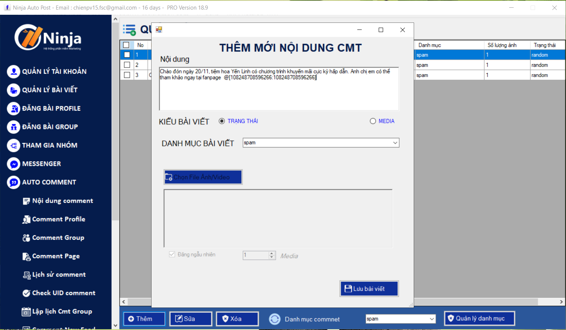The image size is (566, 330).
Task: Click the Số lượng ảnh column header
Action: click(507, 45)
